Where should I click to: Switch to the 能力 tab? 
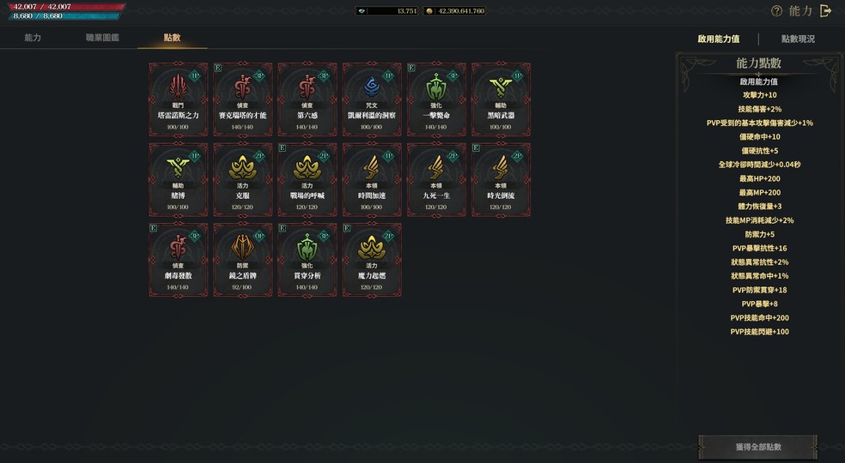coord(33,38)
